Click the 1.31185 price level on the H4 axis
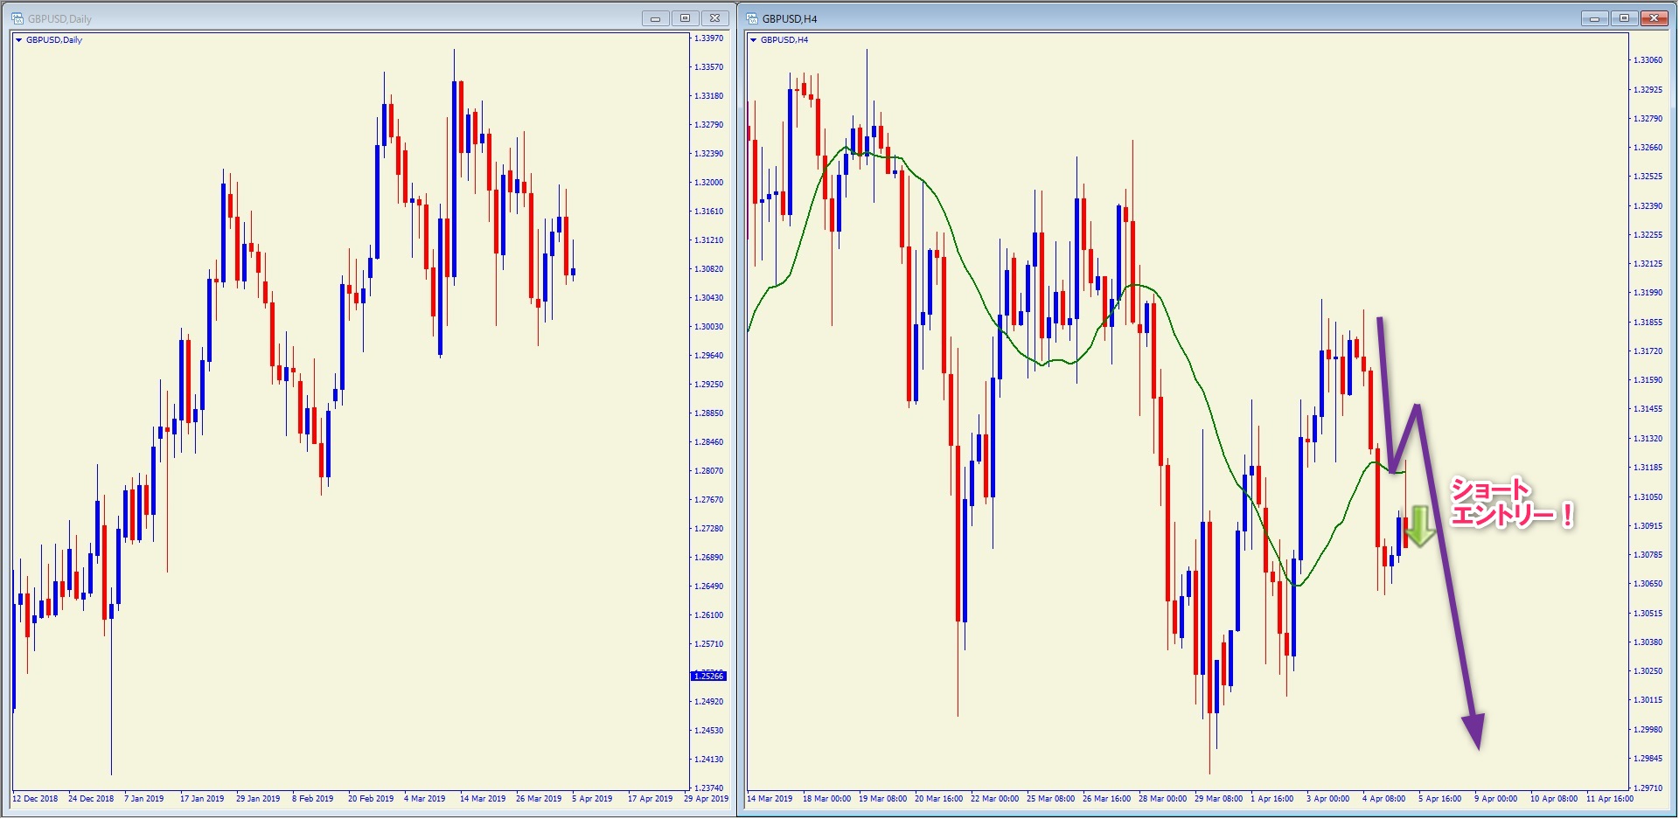 coord(1648,468)
